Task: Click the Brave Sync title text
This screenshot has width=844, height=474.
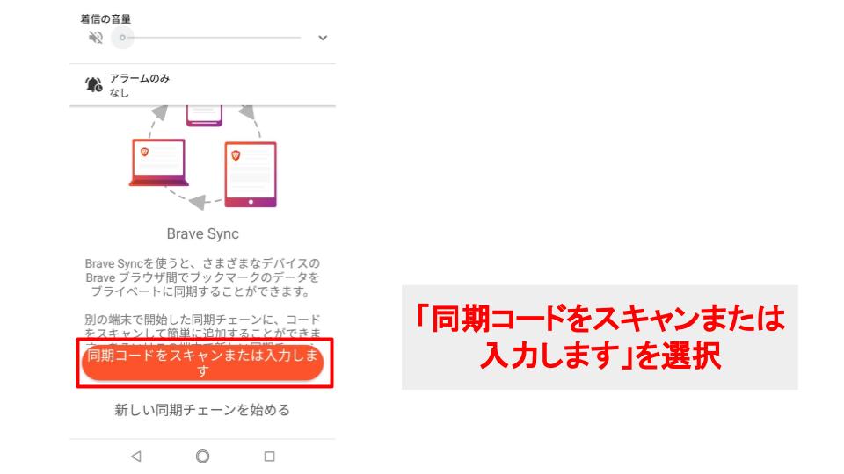Action: click(202, 233)
